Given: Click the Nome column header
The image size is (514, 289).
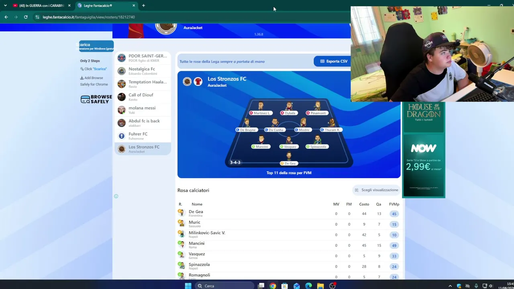Looking at the screenshot, I should 197,204.
